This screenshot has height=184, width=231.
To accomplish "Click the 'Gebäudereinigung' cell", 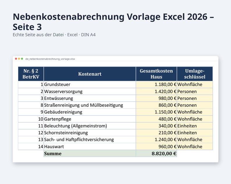I will (90, 112).
